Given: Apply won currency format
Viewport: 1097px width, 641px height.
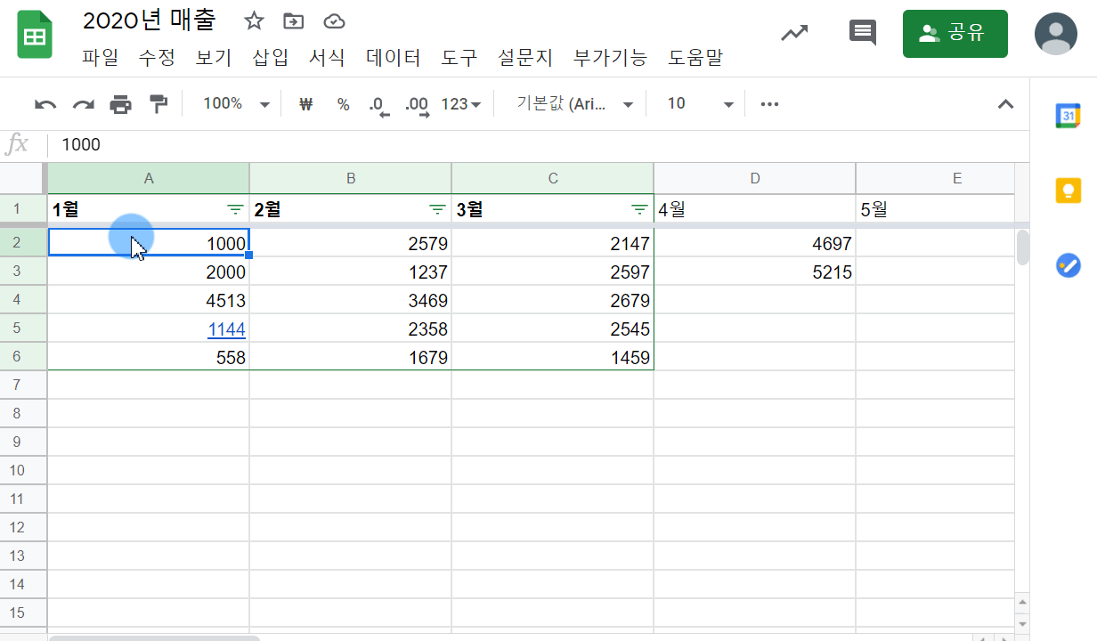Looking at the screenshot, I should click(306, 104).
